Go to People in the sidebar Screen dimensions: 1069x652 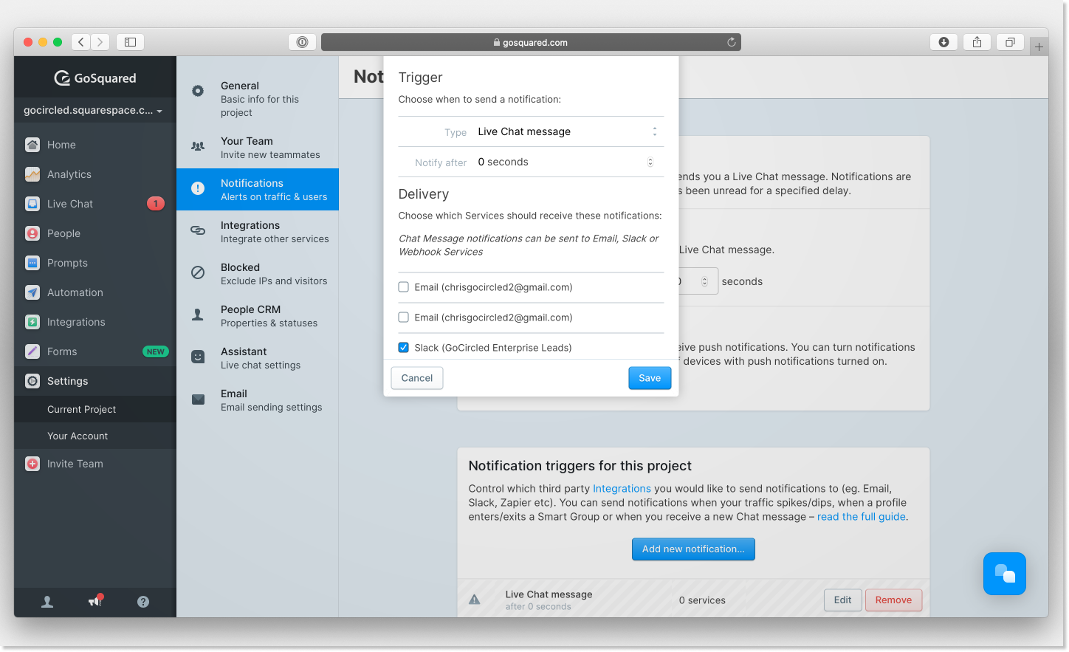pos(94,233)
